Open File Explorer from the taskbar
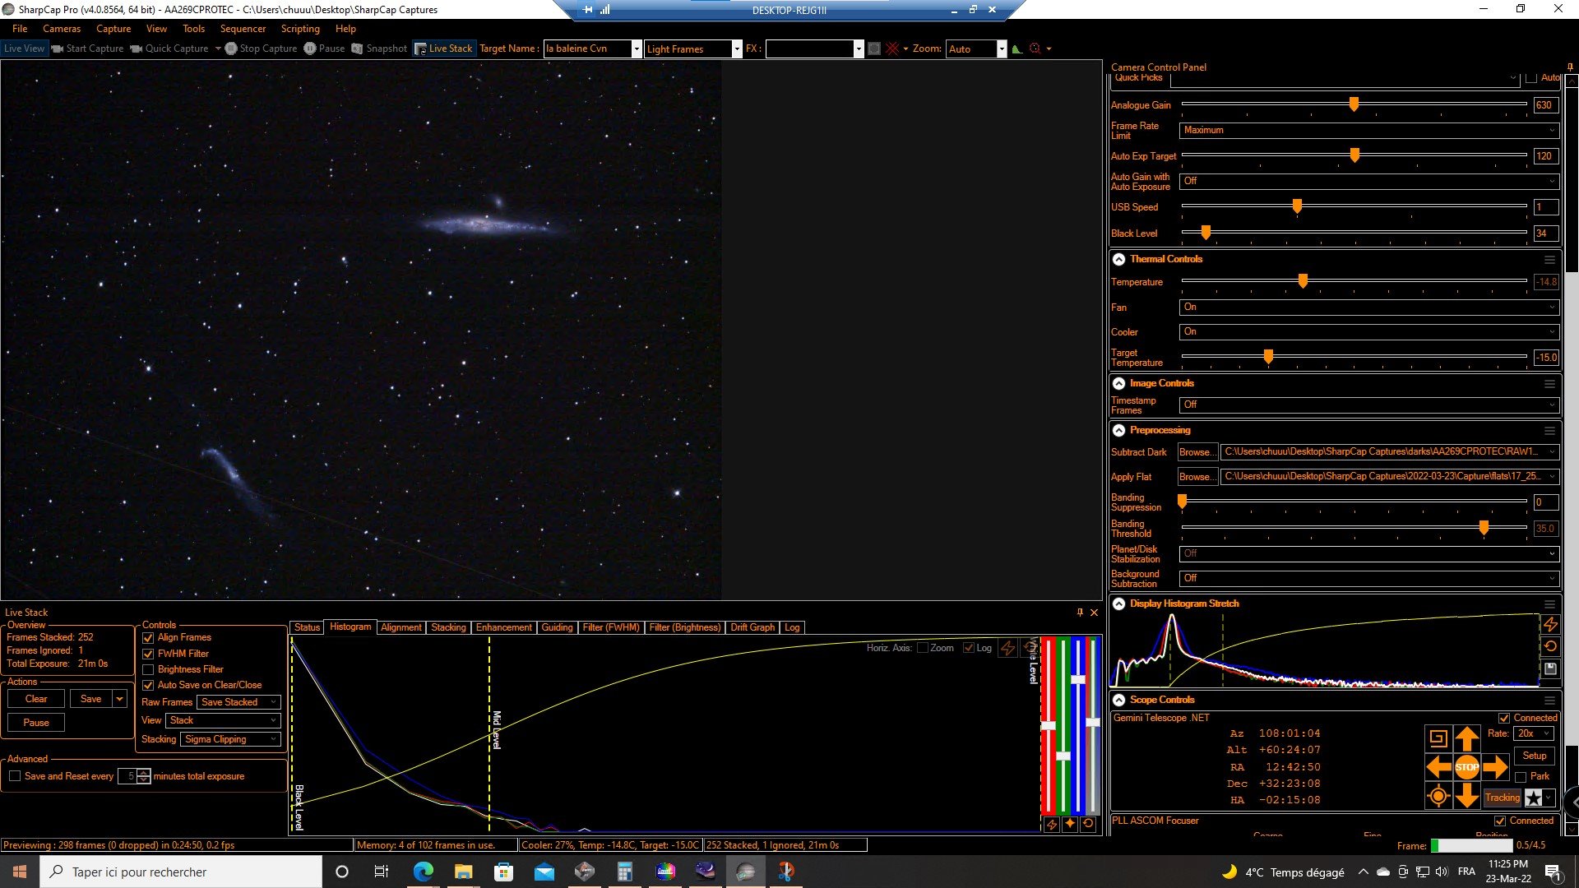This screenshot has width=1579, height=888. pyautogui.click(x=463, y=872)
